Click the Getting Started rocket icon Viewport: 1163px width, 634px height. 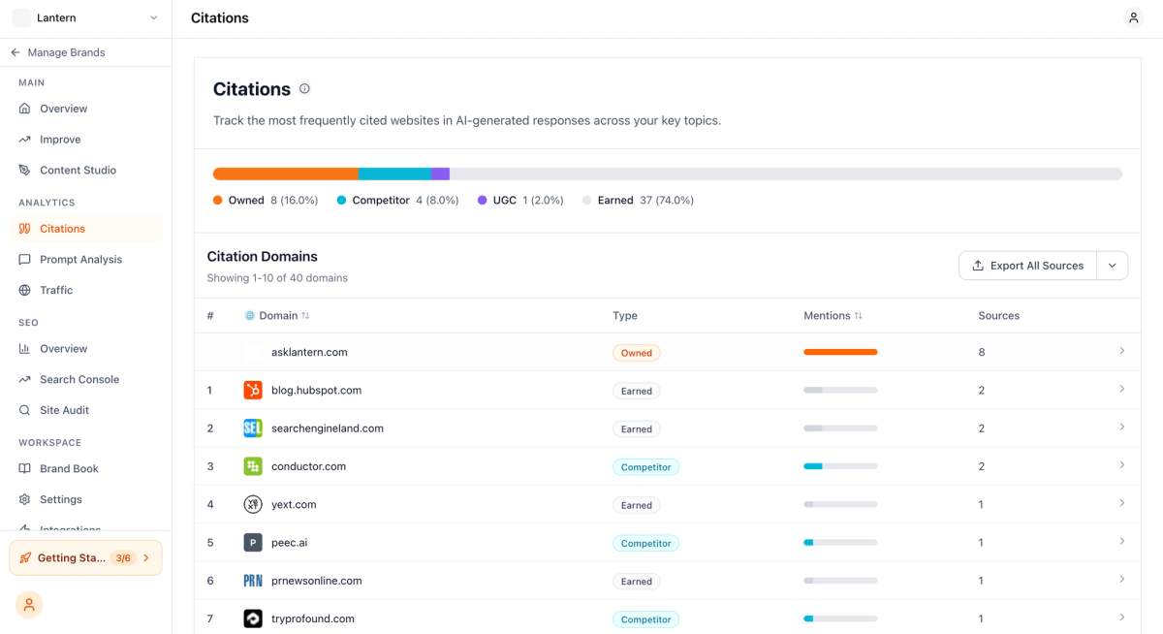point(24,557)
